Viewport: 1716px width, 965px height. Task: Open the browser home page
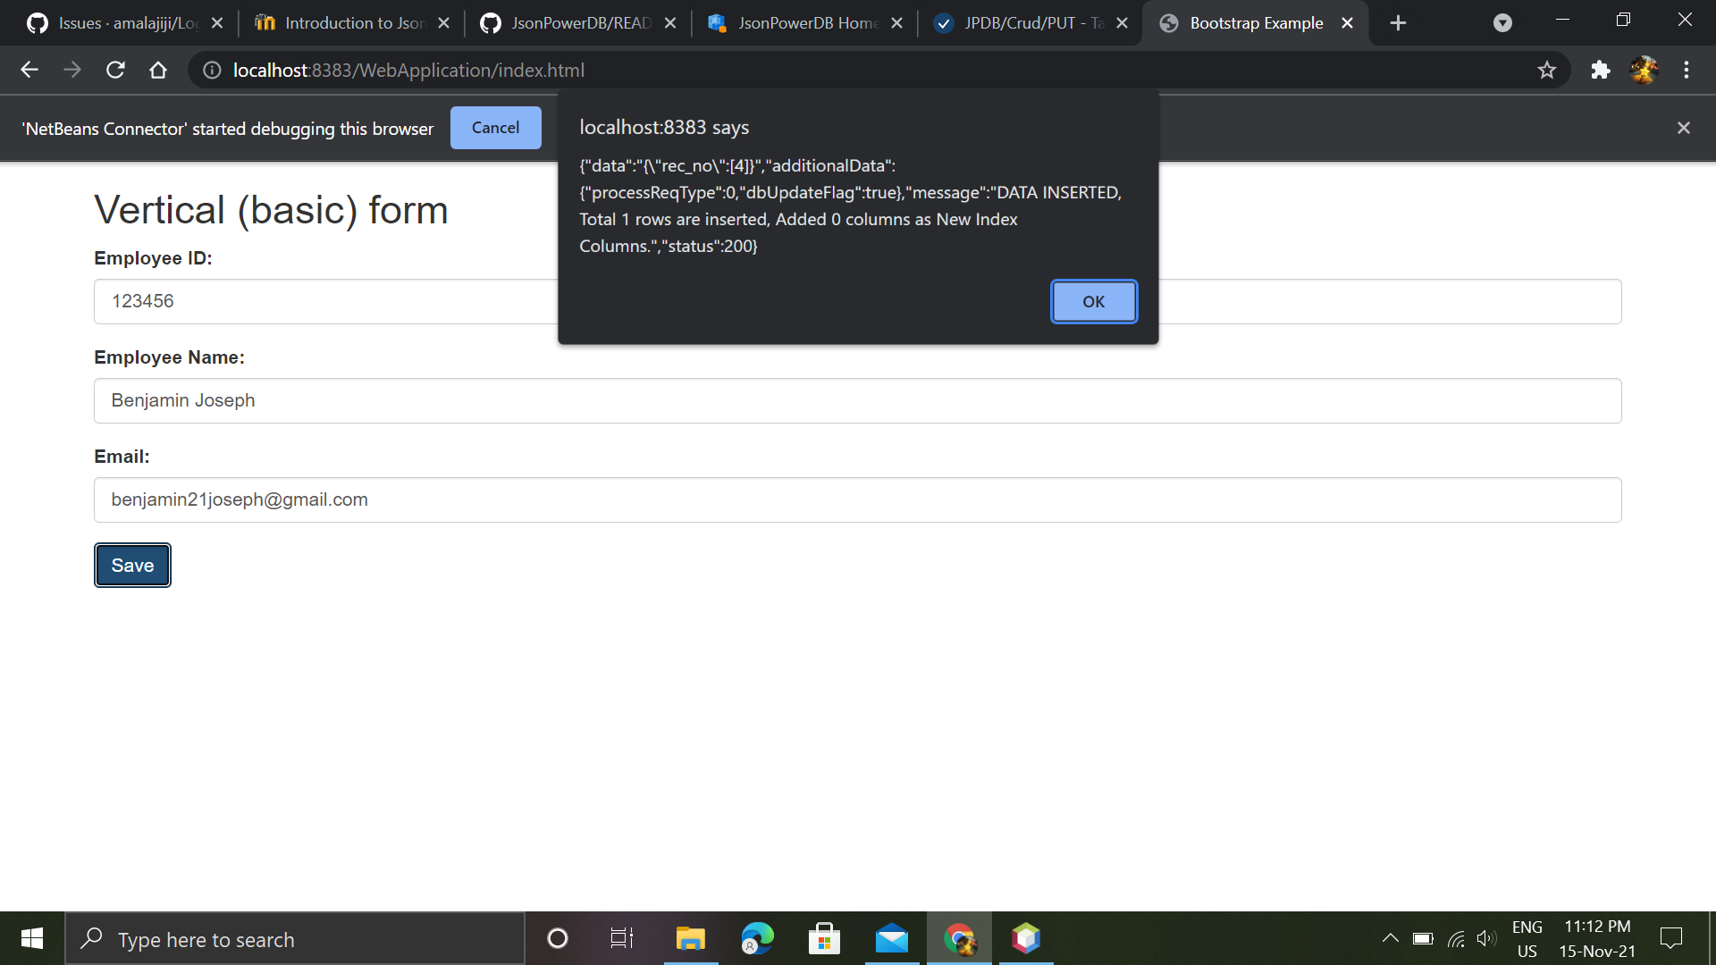click(x=157, y=70)
